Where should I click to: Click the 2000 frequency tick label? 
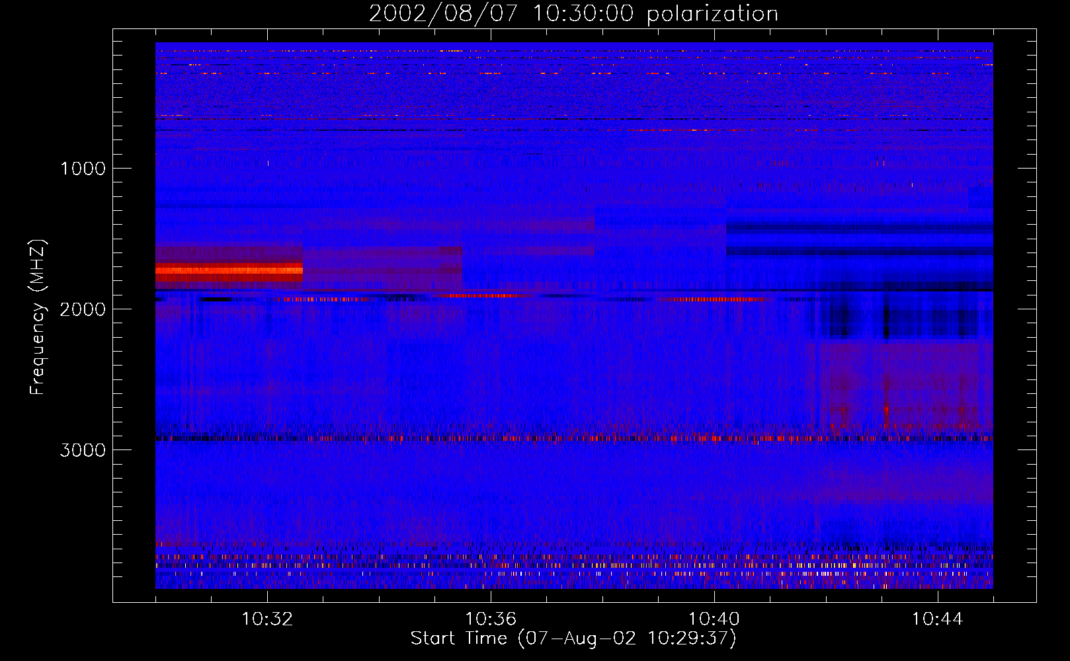coord(83,309)
